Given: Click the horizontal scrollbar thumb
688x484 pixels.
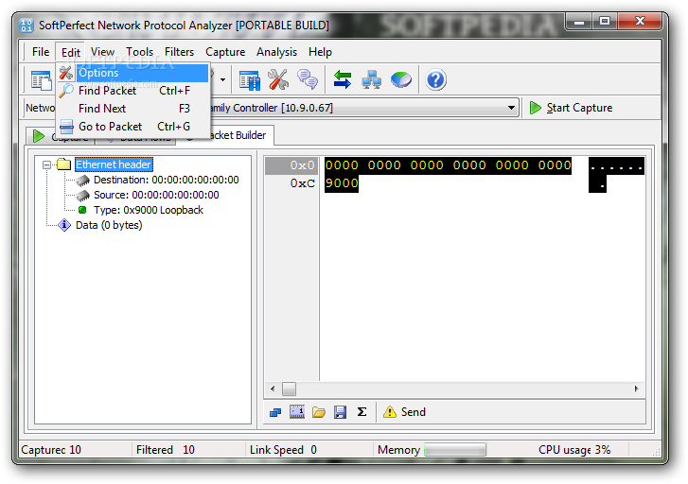Looking at the screenshot, I should [289, 389].
